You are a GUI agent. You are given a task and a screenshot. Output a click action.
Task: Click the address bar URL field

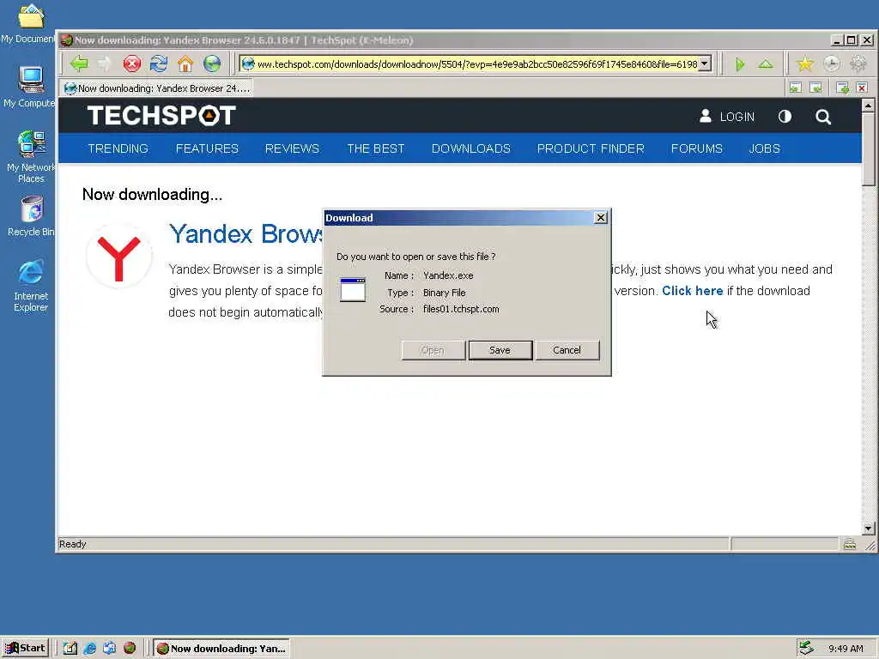pos(476,63)
